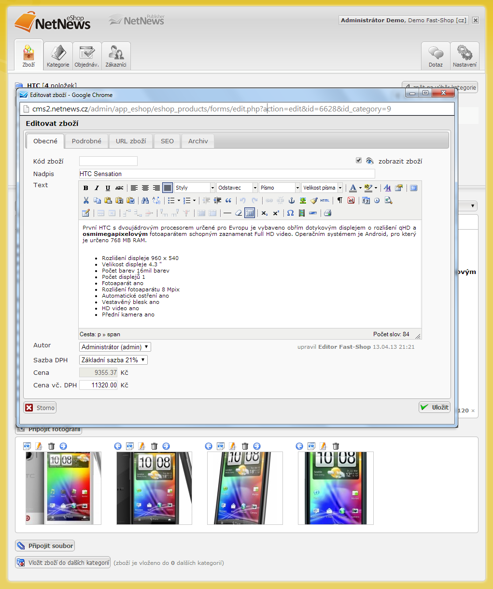Toggle show invisible characters pilcrow
This screenshot has width=493, height=589.
pyautogui.click(x=340, y=200)
